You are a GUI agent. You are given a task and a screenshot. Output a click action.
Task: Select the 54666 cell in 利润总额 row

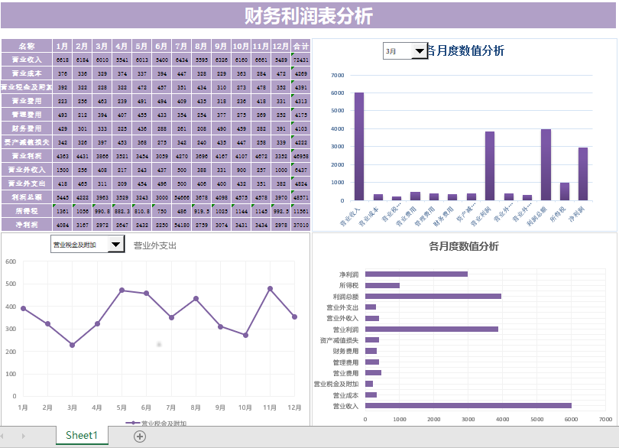click(182, 197)
